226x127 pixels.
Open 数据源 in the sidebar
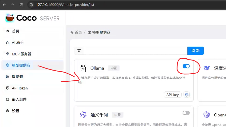point(17,77)
